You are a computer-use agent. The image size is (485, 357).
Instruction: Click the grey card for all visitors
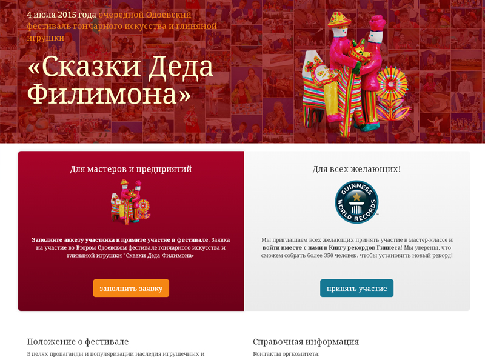(x=357, y=231)
